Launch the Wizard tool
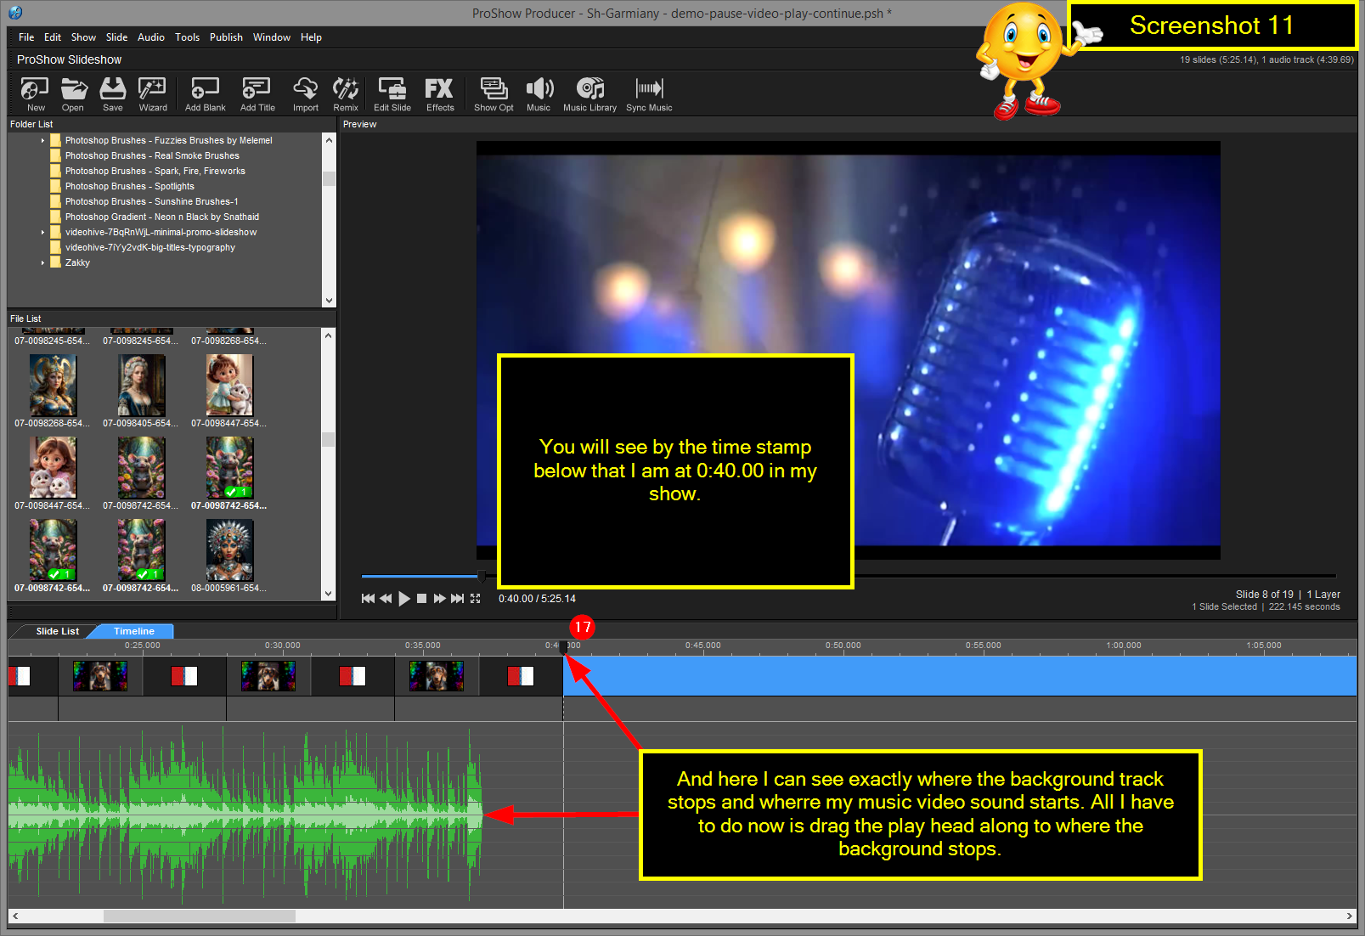 click(x=153, y=94)
